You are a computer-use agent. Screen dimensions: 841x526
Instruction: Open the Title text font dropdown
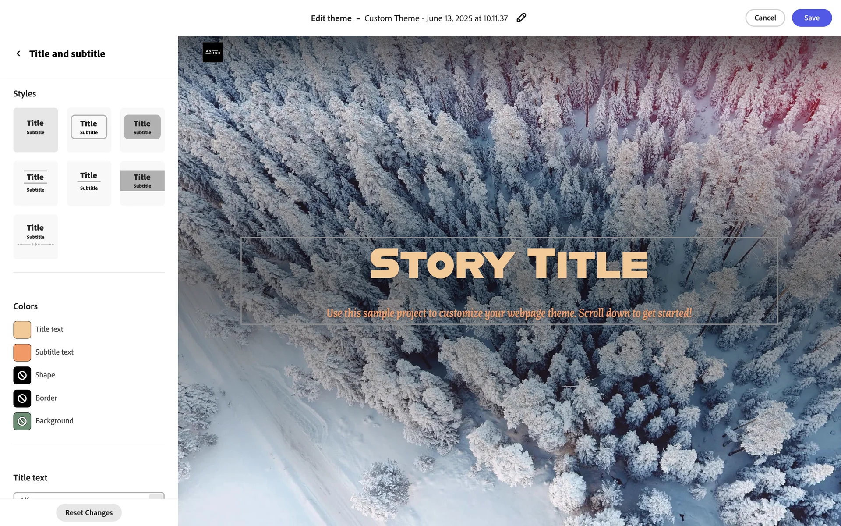click(x=89, y=496)
